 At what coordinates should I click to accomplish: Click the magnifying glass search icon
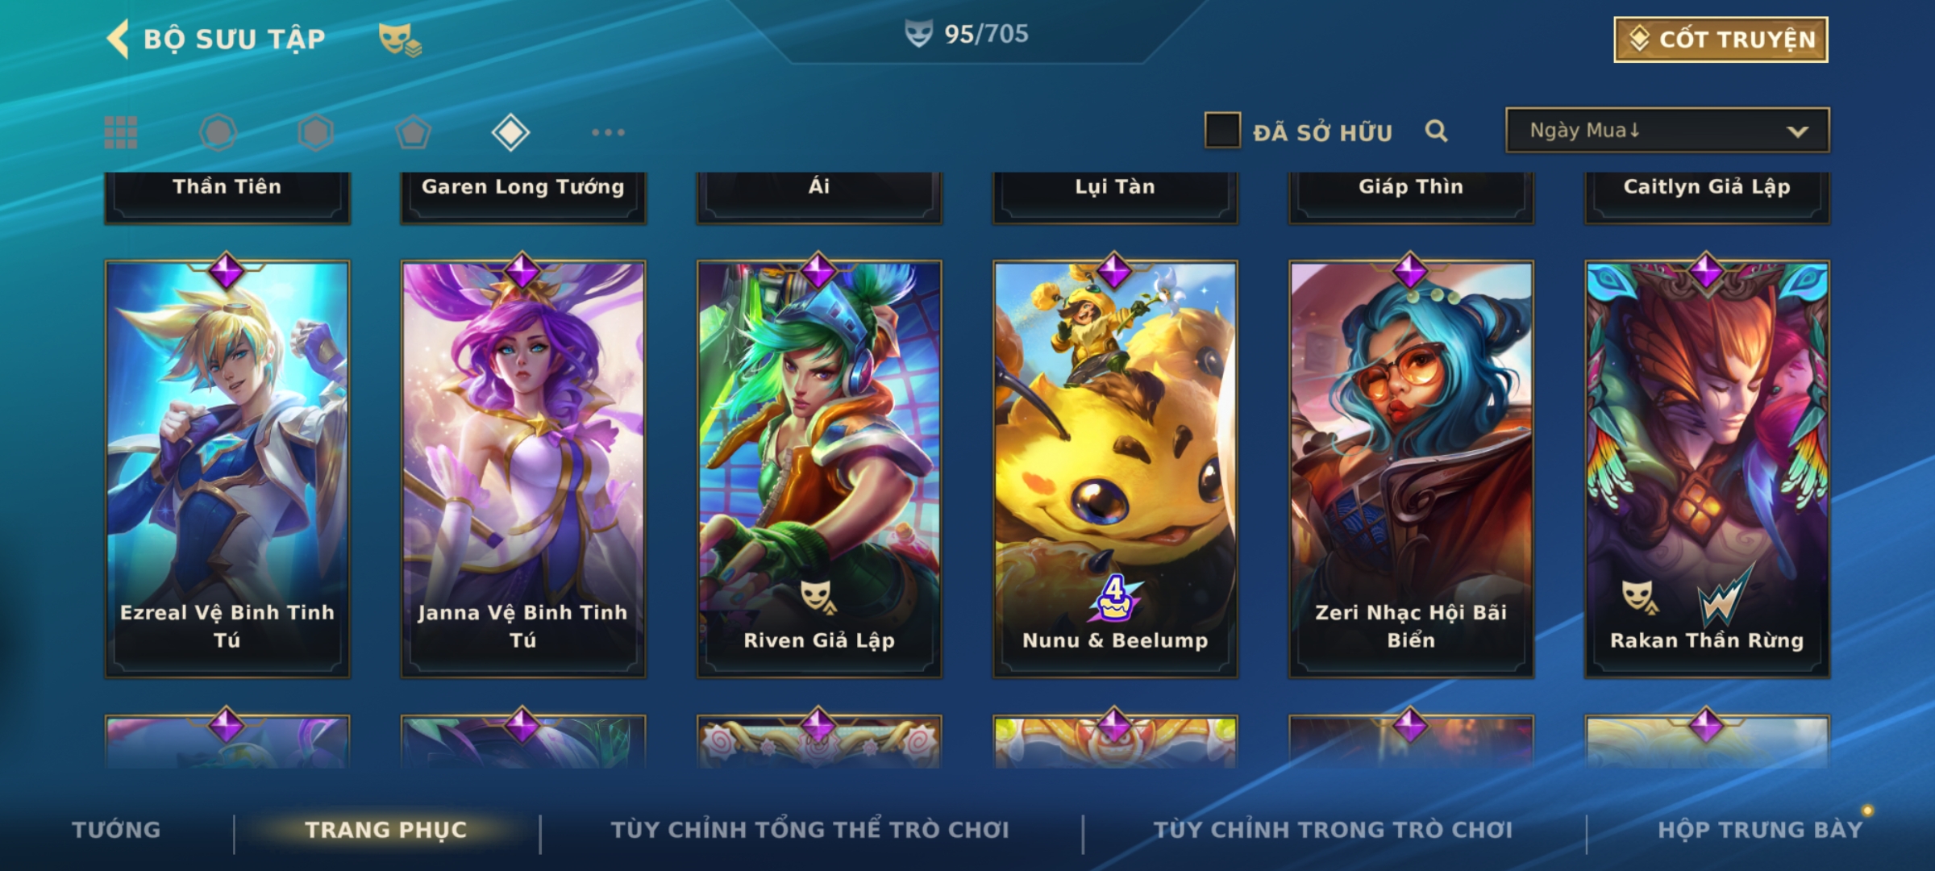(x=1436, y=131)
